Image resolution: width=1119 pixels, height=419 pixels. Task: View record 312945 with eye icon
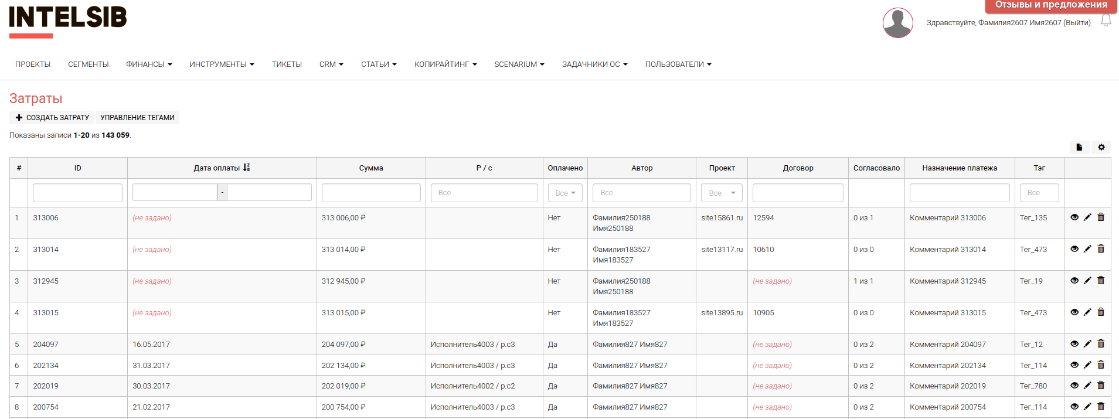click(x=1074, y=281)
